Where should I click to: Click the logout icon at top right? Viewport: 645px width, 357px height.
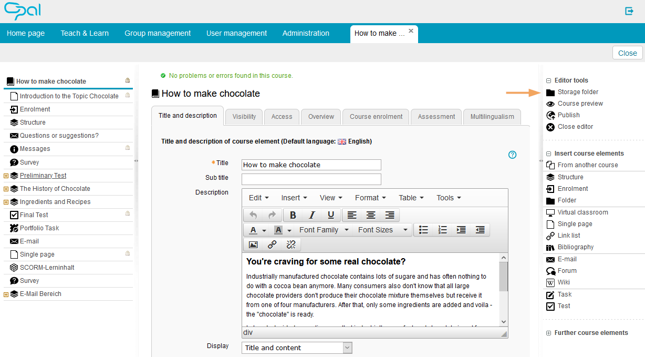point(629,11)
